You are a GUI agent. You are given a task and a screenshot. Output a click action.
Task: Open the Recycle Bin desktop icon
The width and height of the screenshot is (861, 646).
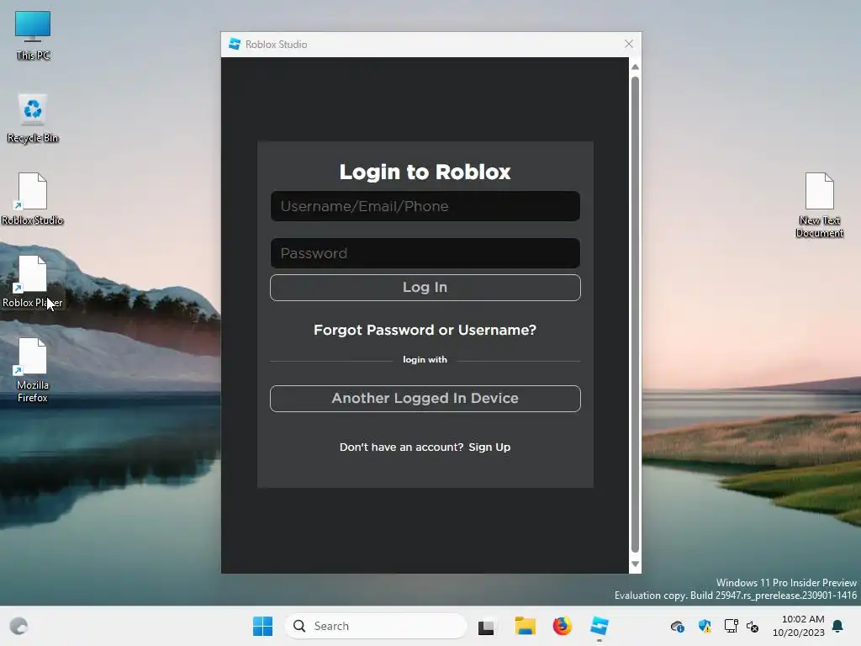(33, 118)
